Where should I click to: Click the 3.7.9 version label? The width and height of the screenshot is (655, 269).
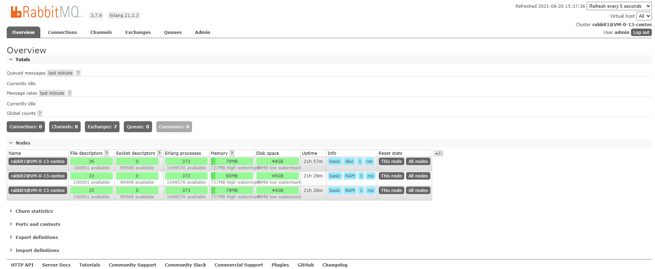(x=96, y=16)
